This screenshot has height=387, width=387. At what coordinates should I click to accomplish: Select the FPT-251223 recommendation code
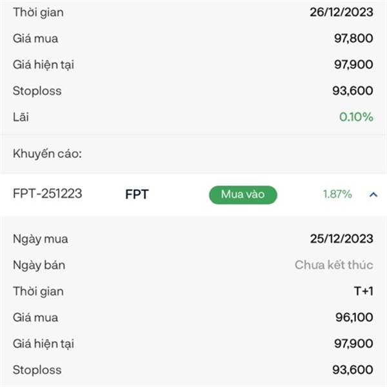[x=48, y=193]
